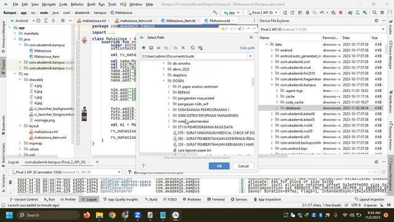
Task: Open File Explorer from the taskbar
Action: tap(100, 215)
